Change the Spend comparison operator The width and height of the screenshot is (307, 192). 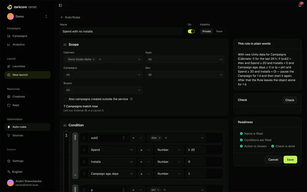(145, 150)
